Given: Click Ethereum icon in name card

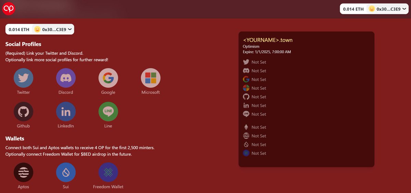Looking at the screenshot, I should tap(246, 127).
